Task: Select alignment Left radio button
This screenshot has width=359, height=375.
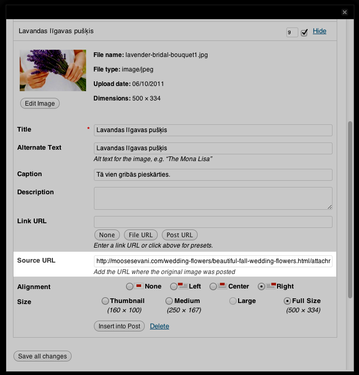Action: (174, 286)
